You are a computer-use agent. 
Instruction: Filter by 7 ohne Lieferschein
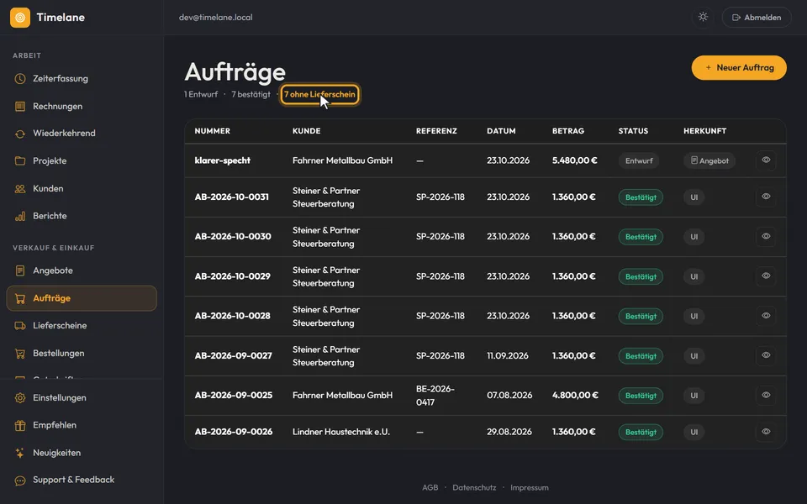click(x=319, y=95)
